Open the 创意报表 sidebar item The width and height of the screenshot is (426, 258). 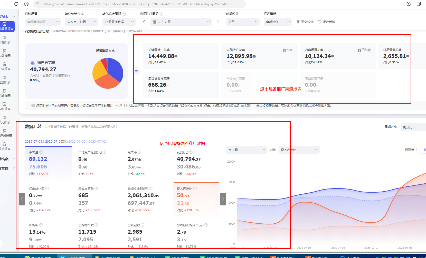point(5,80)
